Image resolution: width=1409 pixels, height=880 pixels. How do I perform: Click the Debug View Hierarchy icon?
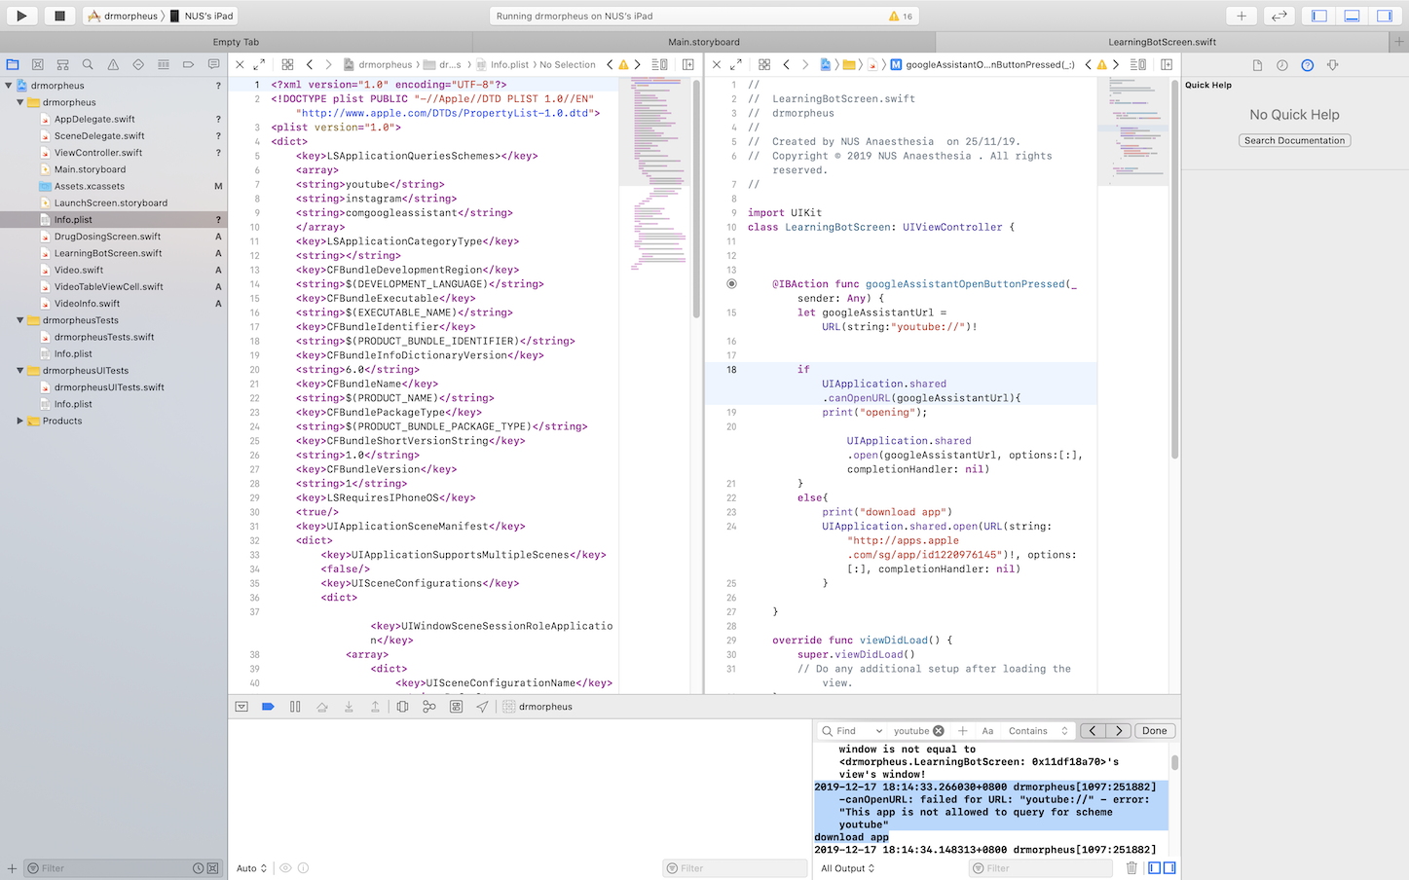[402, 707]
